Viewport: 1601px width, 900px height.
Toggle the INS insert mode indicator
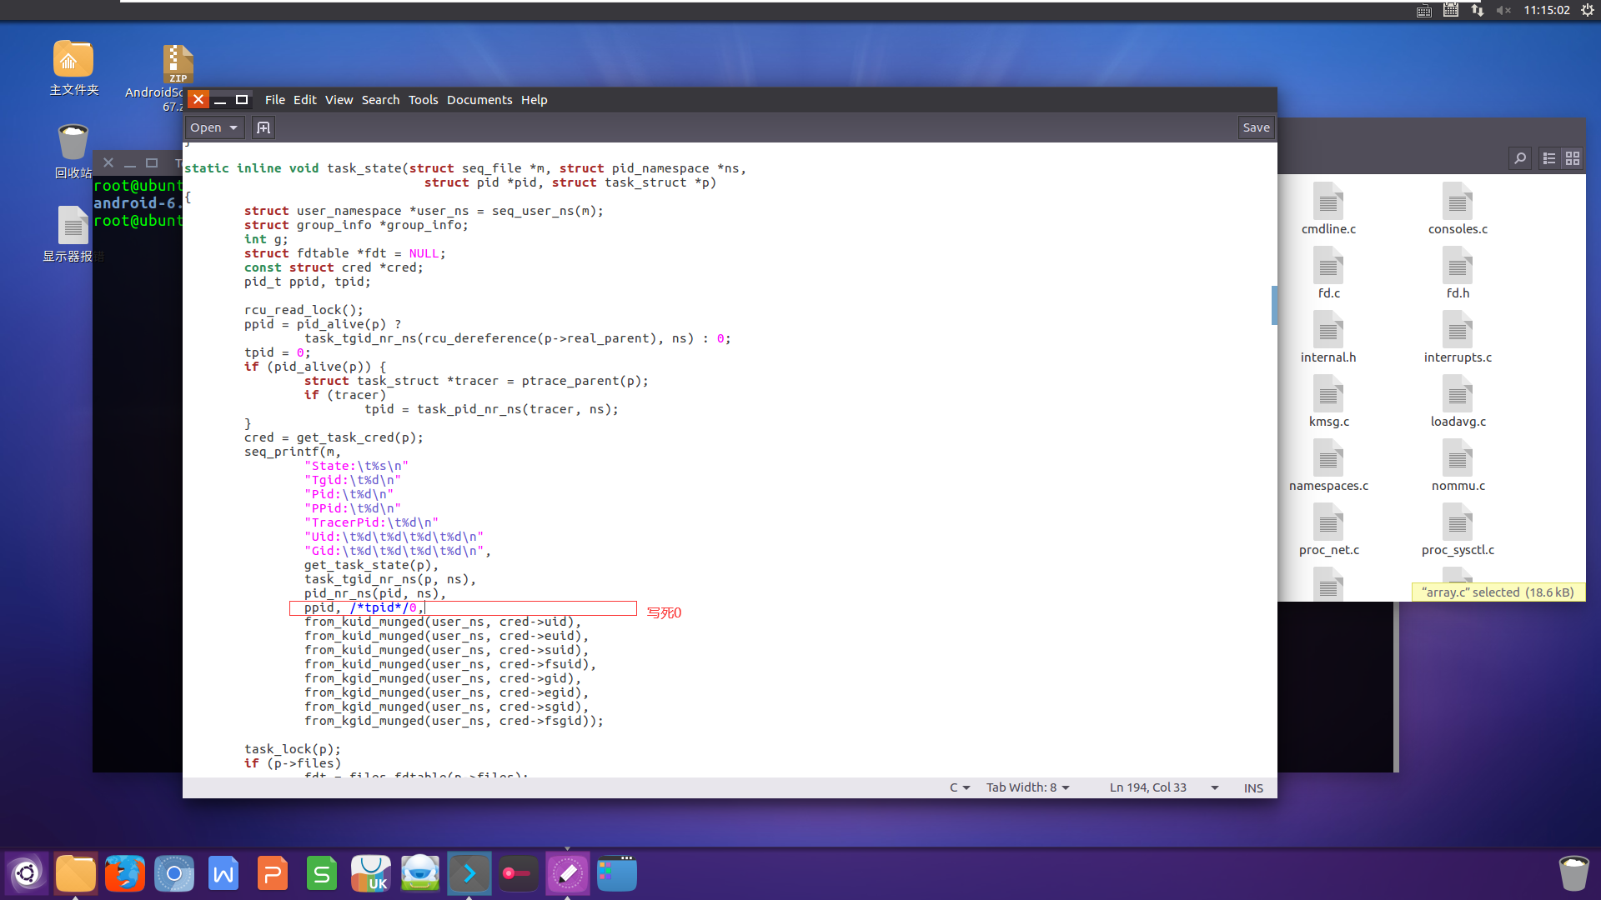pos(1253,787)
